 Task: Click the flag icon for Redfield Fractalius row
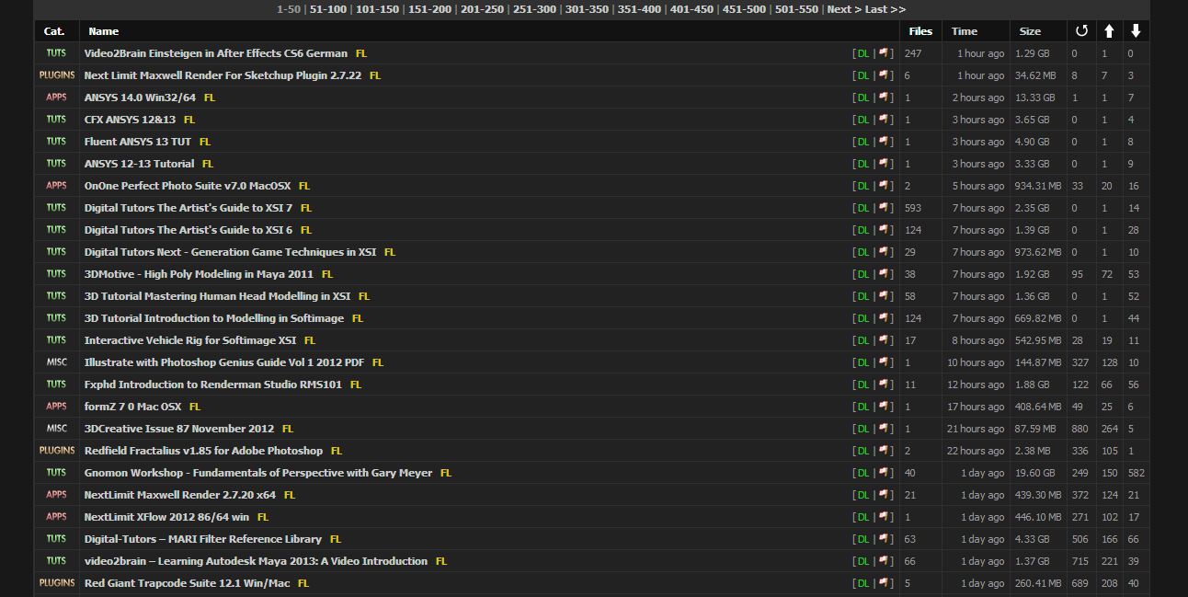[884, 451]
